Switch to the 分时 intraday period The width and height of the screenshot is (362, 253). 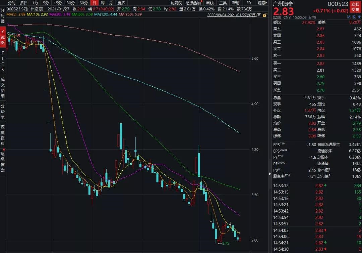pos(12,3)
